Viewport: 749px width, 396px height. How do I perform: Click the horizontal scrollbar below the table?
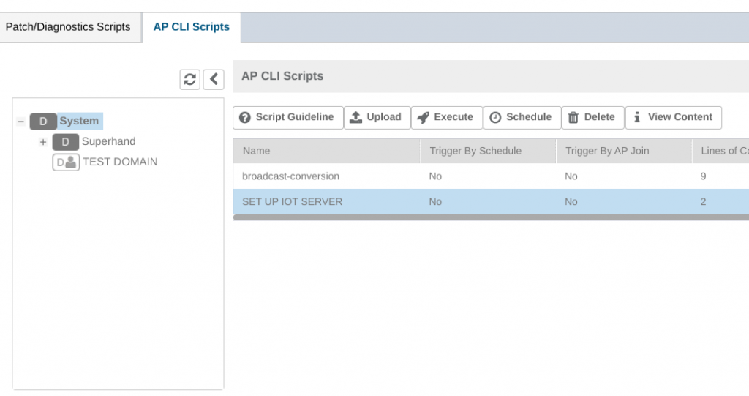[490, 217]
